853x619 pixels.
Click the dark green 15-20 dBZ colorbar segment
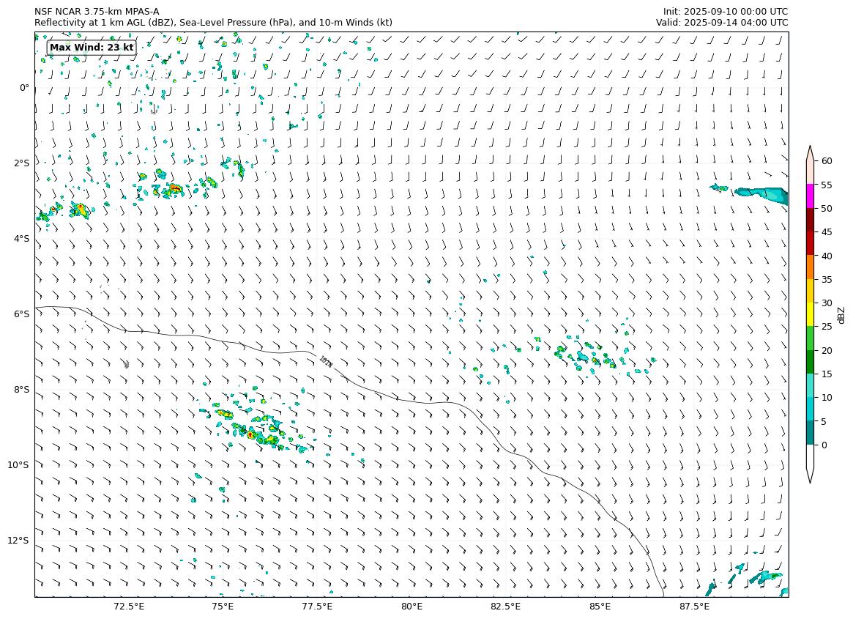[811, 362]
